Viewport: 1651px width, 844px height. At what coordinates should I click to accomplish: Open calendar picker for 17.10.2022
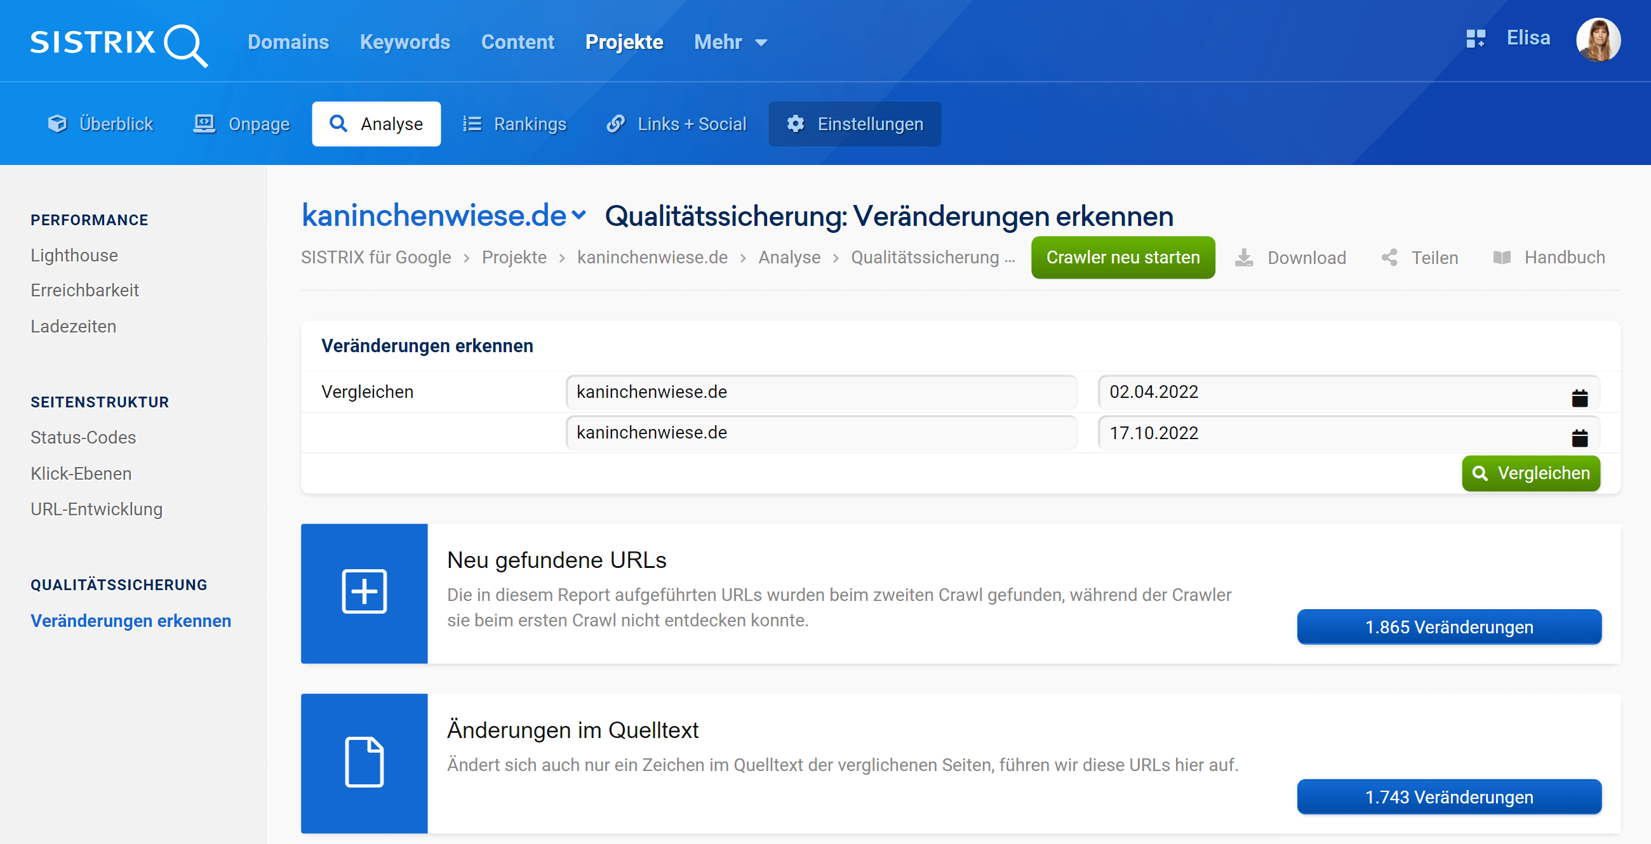click(x=1579, y=438)
